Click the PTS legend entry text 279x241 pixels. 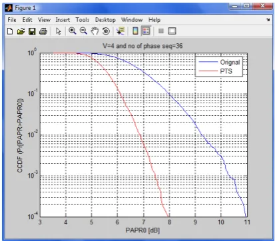point(226,71)
